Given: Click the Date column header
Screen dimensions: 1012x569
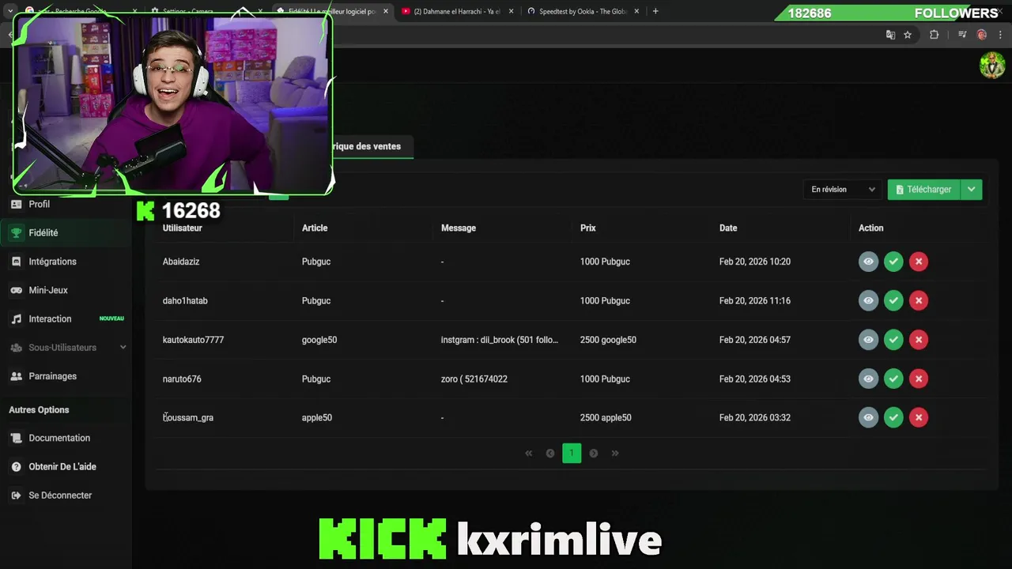Looking at the screenshot, I should (728, 228).
